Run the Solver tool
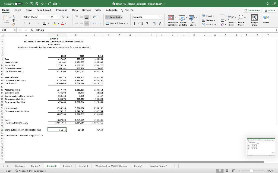Image resolution: width=278 pixels, height=173 pixels. [266, 19]
